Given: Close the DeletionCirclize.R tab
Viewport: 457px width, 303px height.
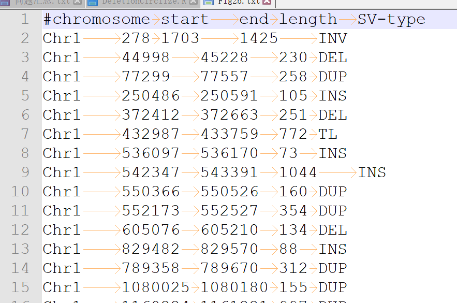Looking at the screenshot, I should pyautogui.click(x=193, y=2).
